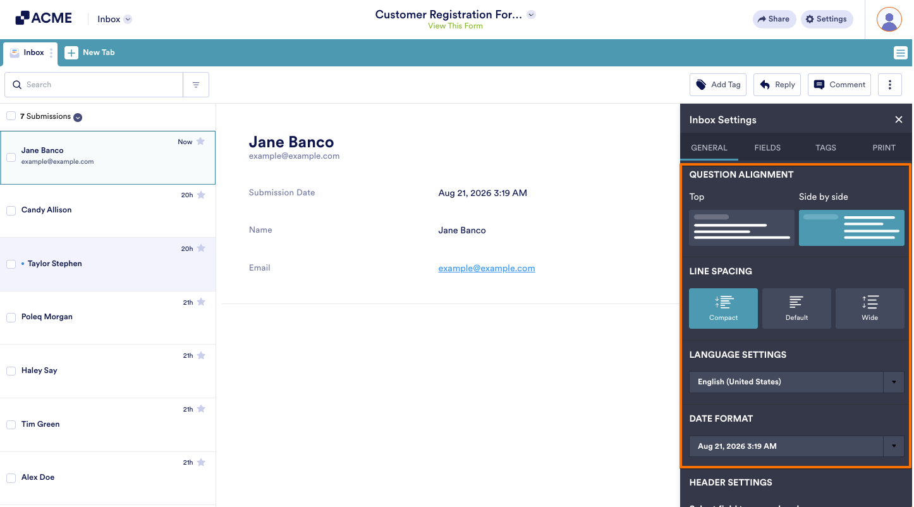Check the Taylor Stephen submission checkbox
914x507 pixels.
coord(11,264)
